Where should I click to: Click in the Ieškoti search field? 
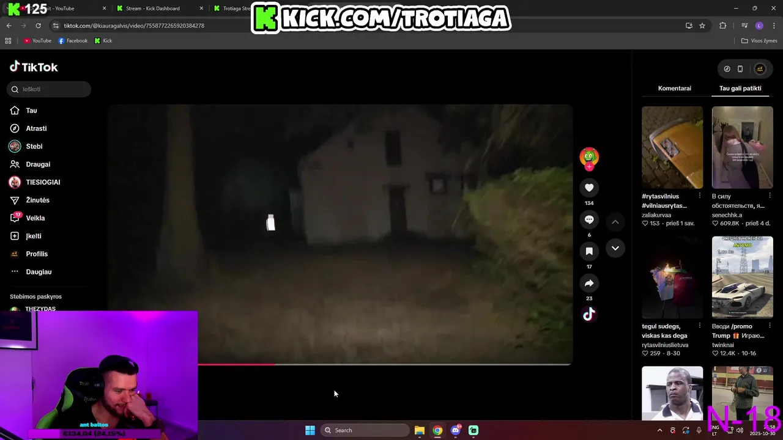(x=49, y=89)
